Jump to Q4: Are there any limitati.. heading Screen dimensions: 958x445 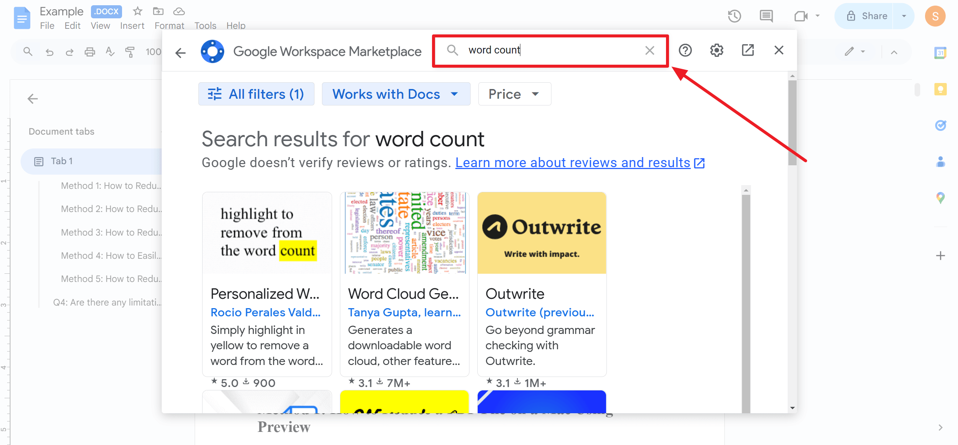(107, 302)
